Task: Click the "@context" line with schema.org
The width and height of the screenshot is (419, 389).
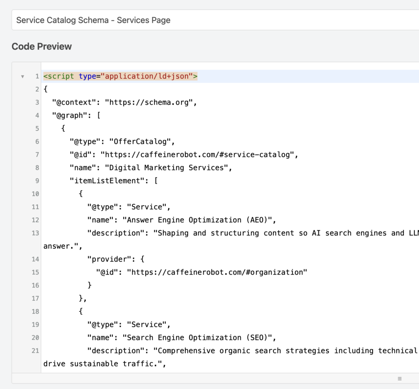Action: point(124,102)
